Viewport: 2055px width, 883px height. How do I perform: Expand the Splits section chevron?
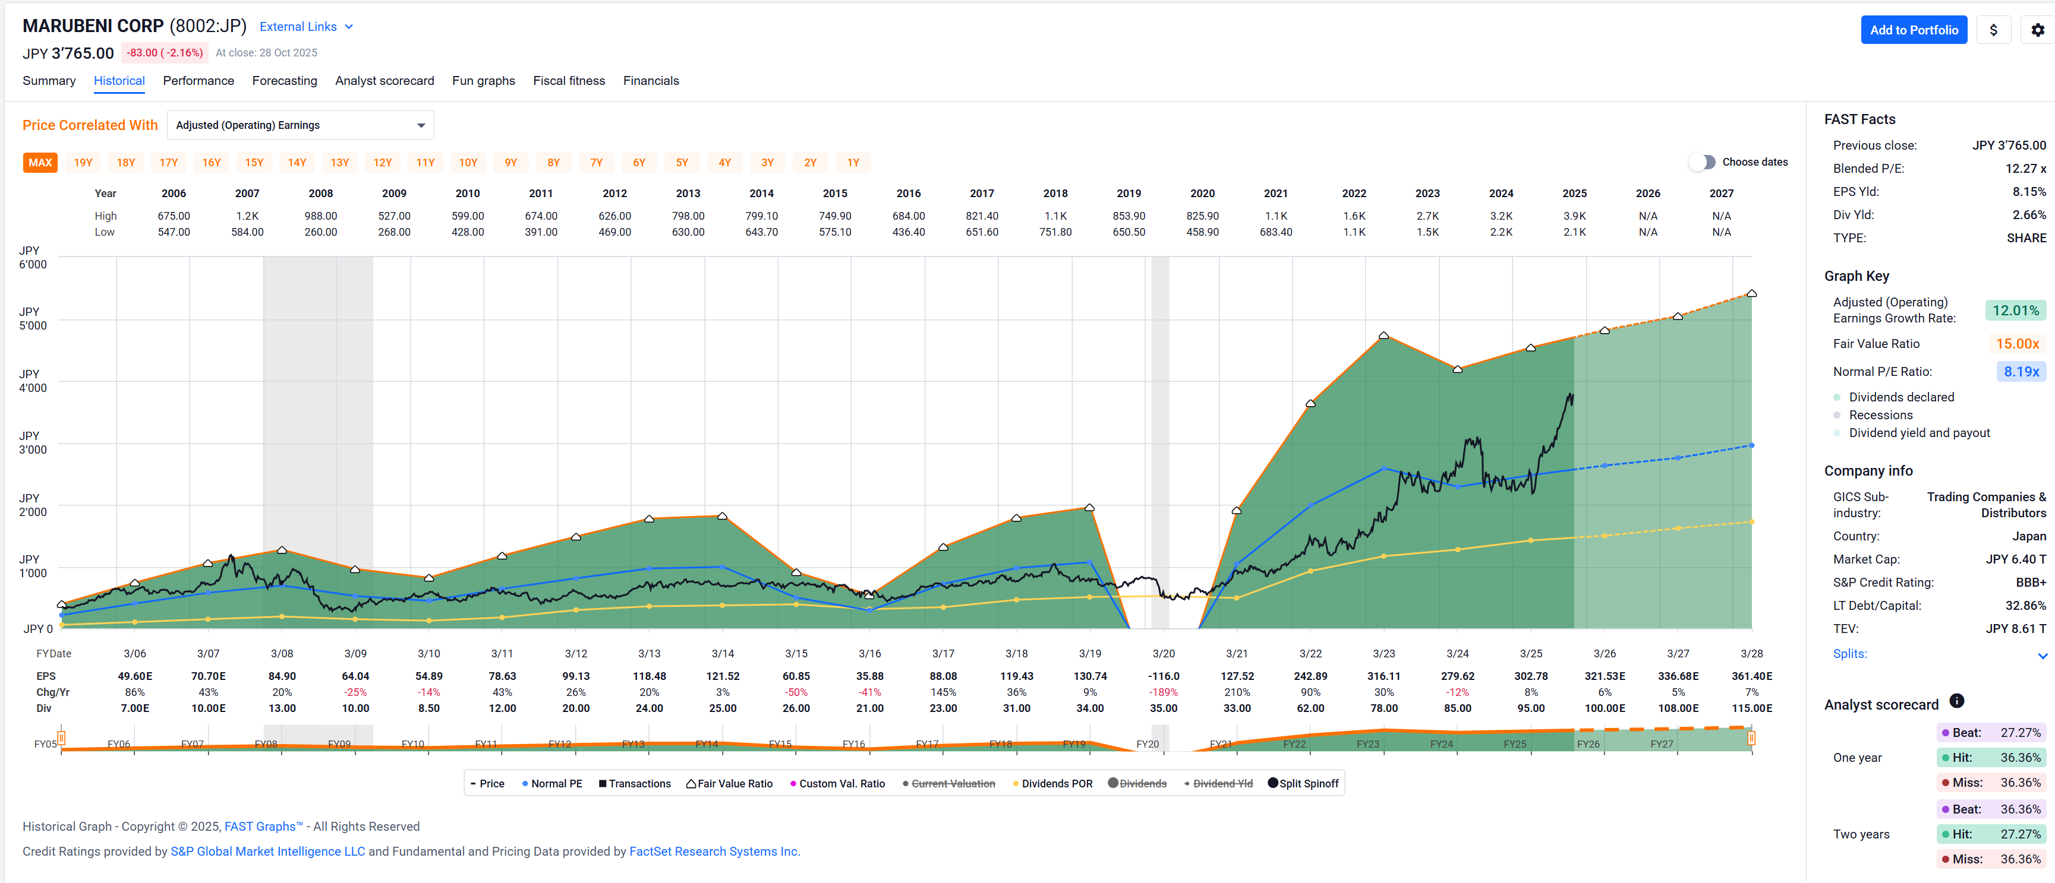click(x=2043, y=655)
